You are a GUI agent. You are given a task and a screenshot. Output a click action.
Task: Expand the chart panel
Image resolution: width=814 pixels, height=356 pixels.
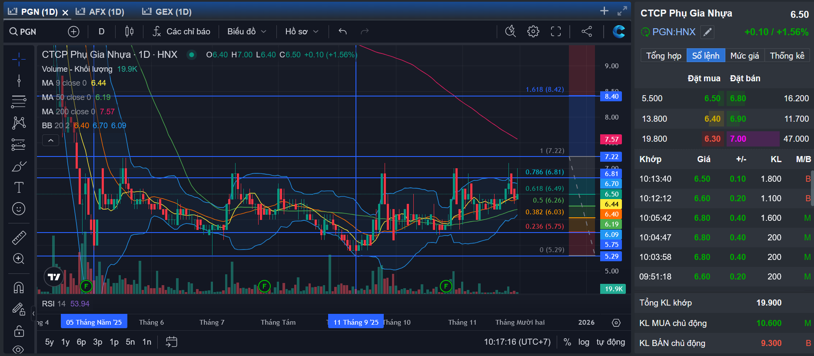click(622, 11)
